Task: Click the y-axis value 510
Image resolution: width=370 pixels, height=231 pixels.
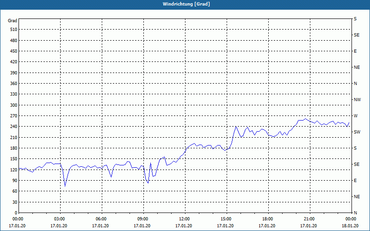Action: 14,30
